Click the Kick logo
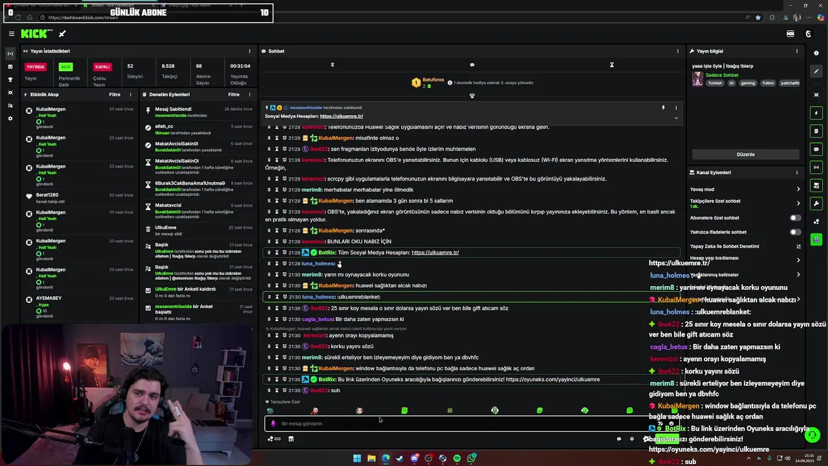828x466 pixels. pos(35,34)
